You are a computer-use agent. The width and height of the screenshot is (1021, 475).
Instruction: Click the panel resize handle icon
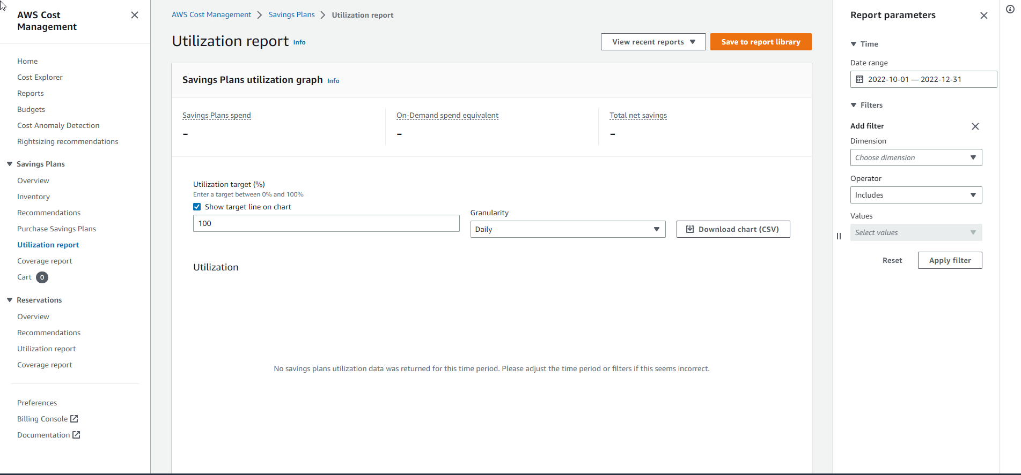(x=839, y=236)
